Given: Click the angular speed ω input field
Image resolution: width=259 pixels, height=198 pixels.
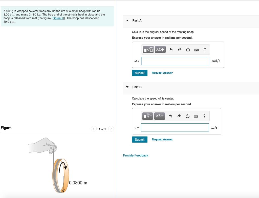Looking at the screenshot, I should tap(175, 61).
